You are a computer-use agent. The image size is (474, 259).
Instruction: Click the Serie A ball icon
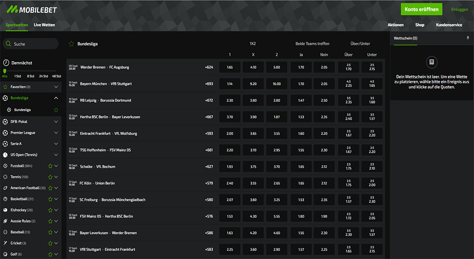(5, 144)
